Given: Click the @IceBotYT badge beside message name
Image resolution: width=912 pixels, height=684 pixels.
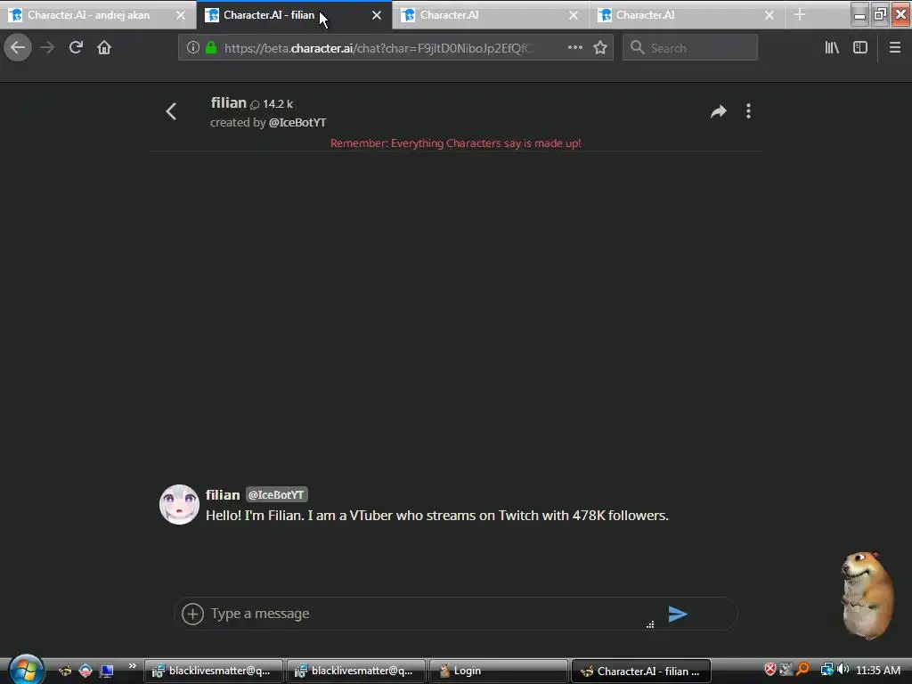Looking at the screenshot, I should tap(276, 495).
